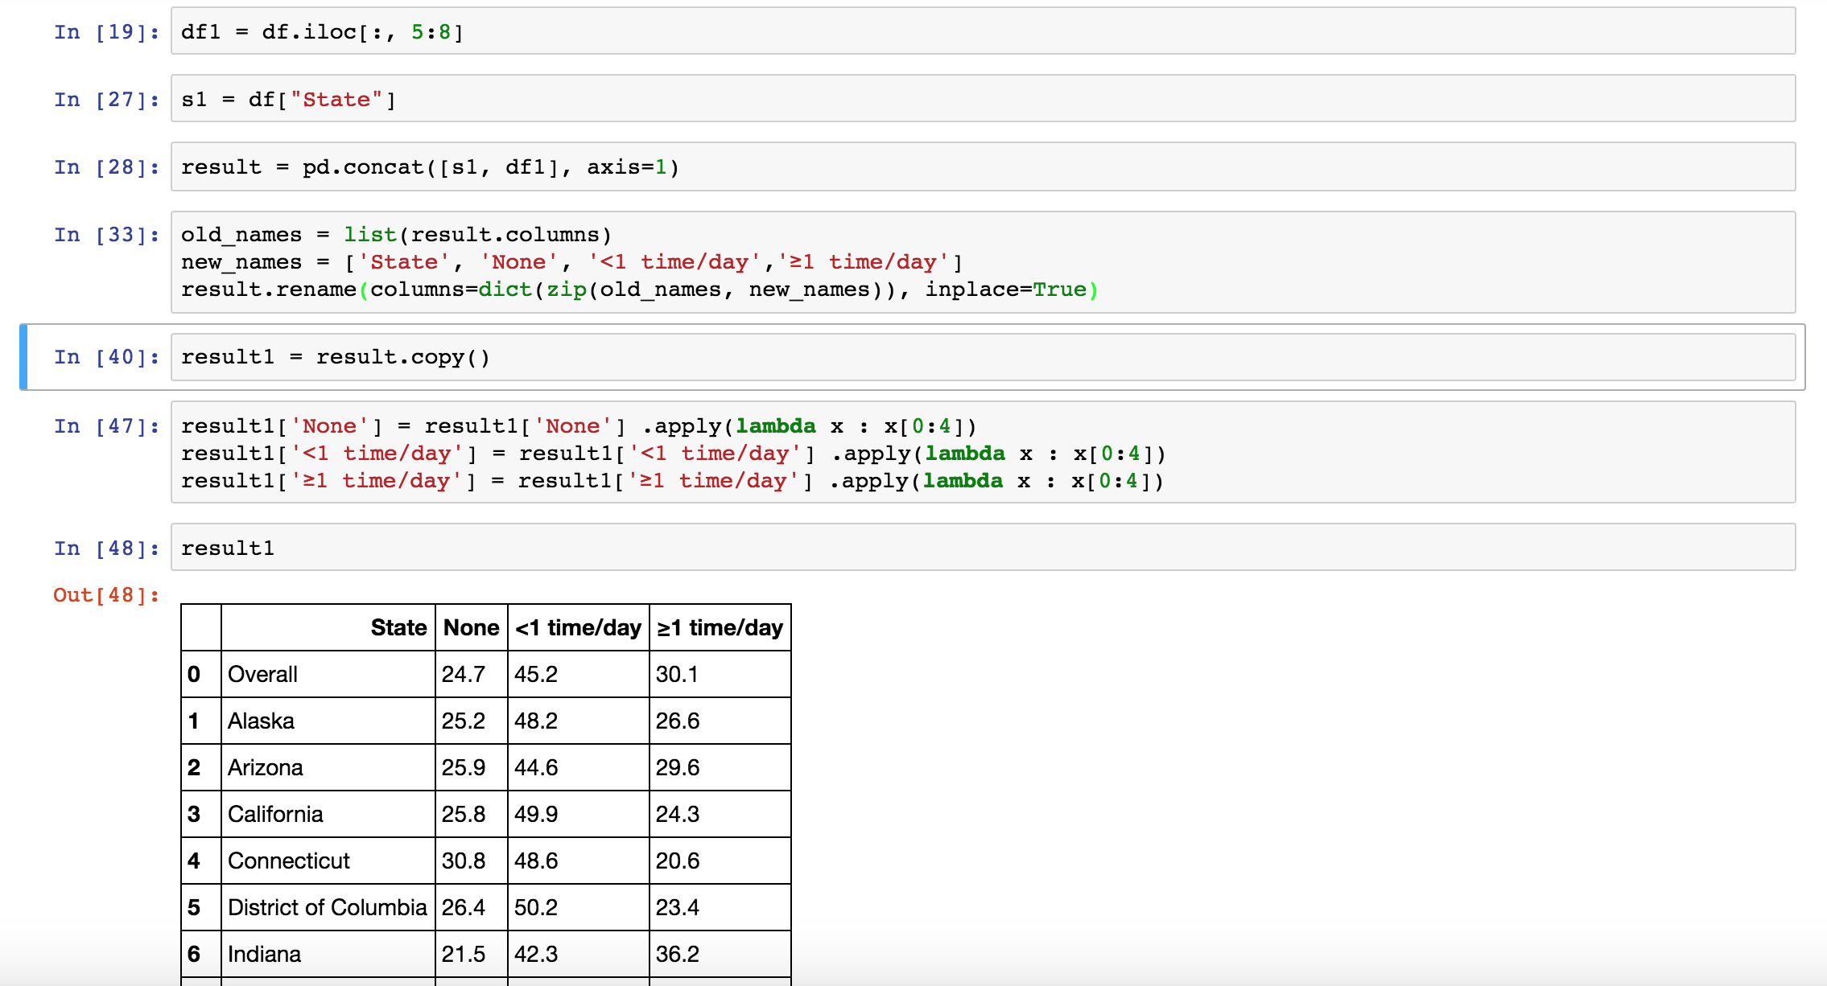Click the In [19] prompt label
Screen dimensions: 1827x986
(106, 32)
